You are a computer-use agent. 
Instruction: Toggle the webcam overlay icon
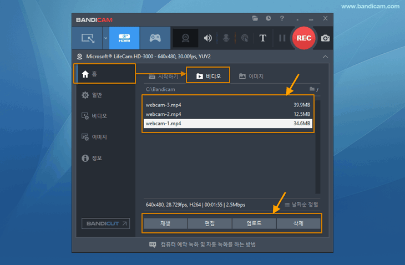185,38
